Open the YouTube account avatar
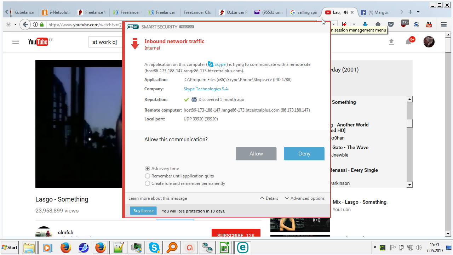 [429, 42]
